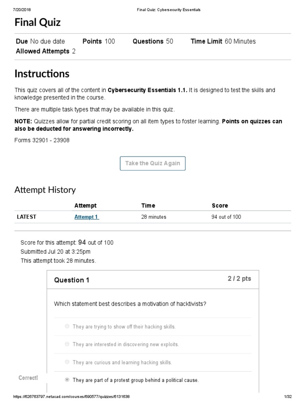Click the Time column header
Viewport: 305px width, 407px height.
(148, 205)
